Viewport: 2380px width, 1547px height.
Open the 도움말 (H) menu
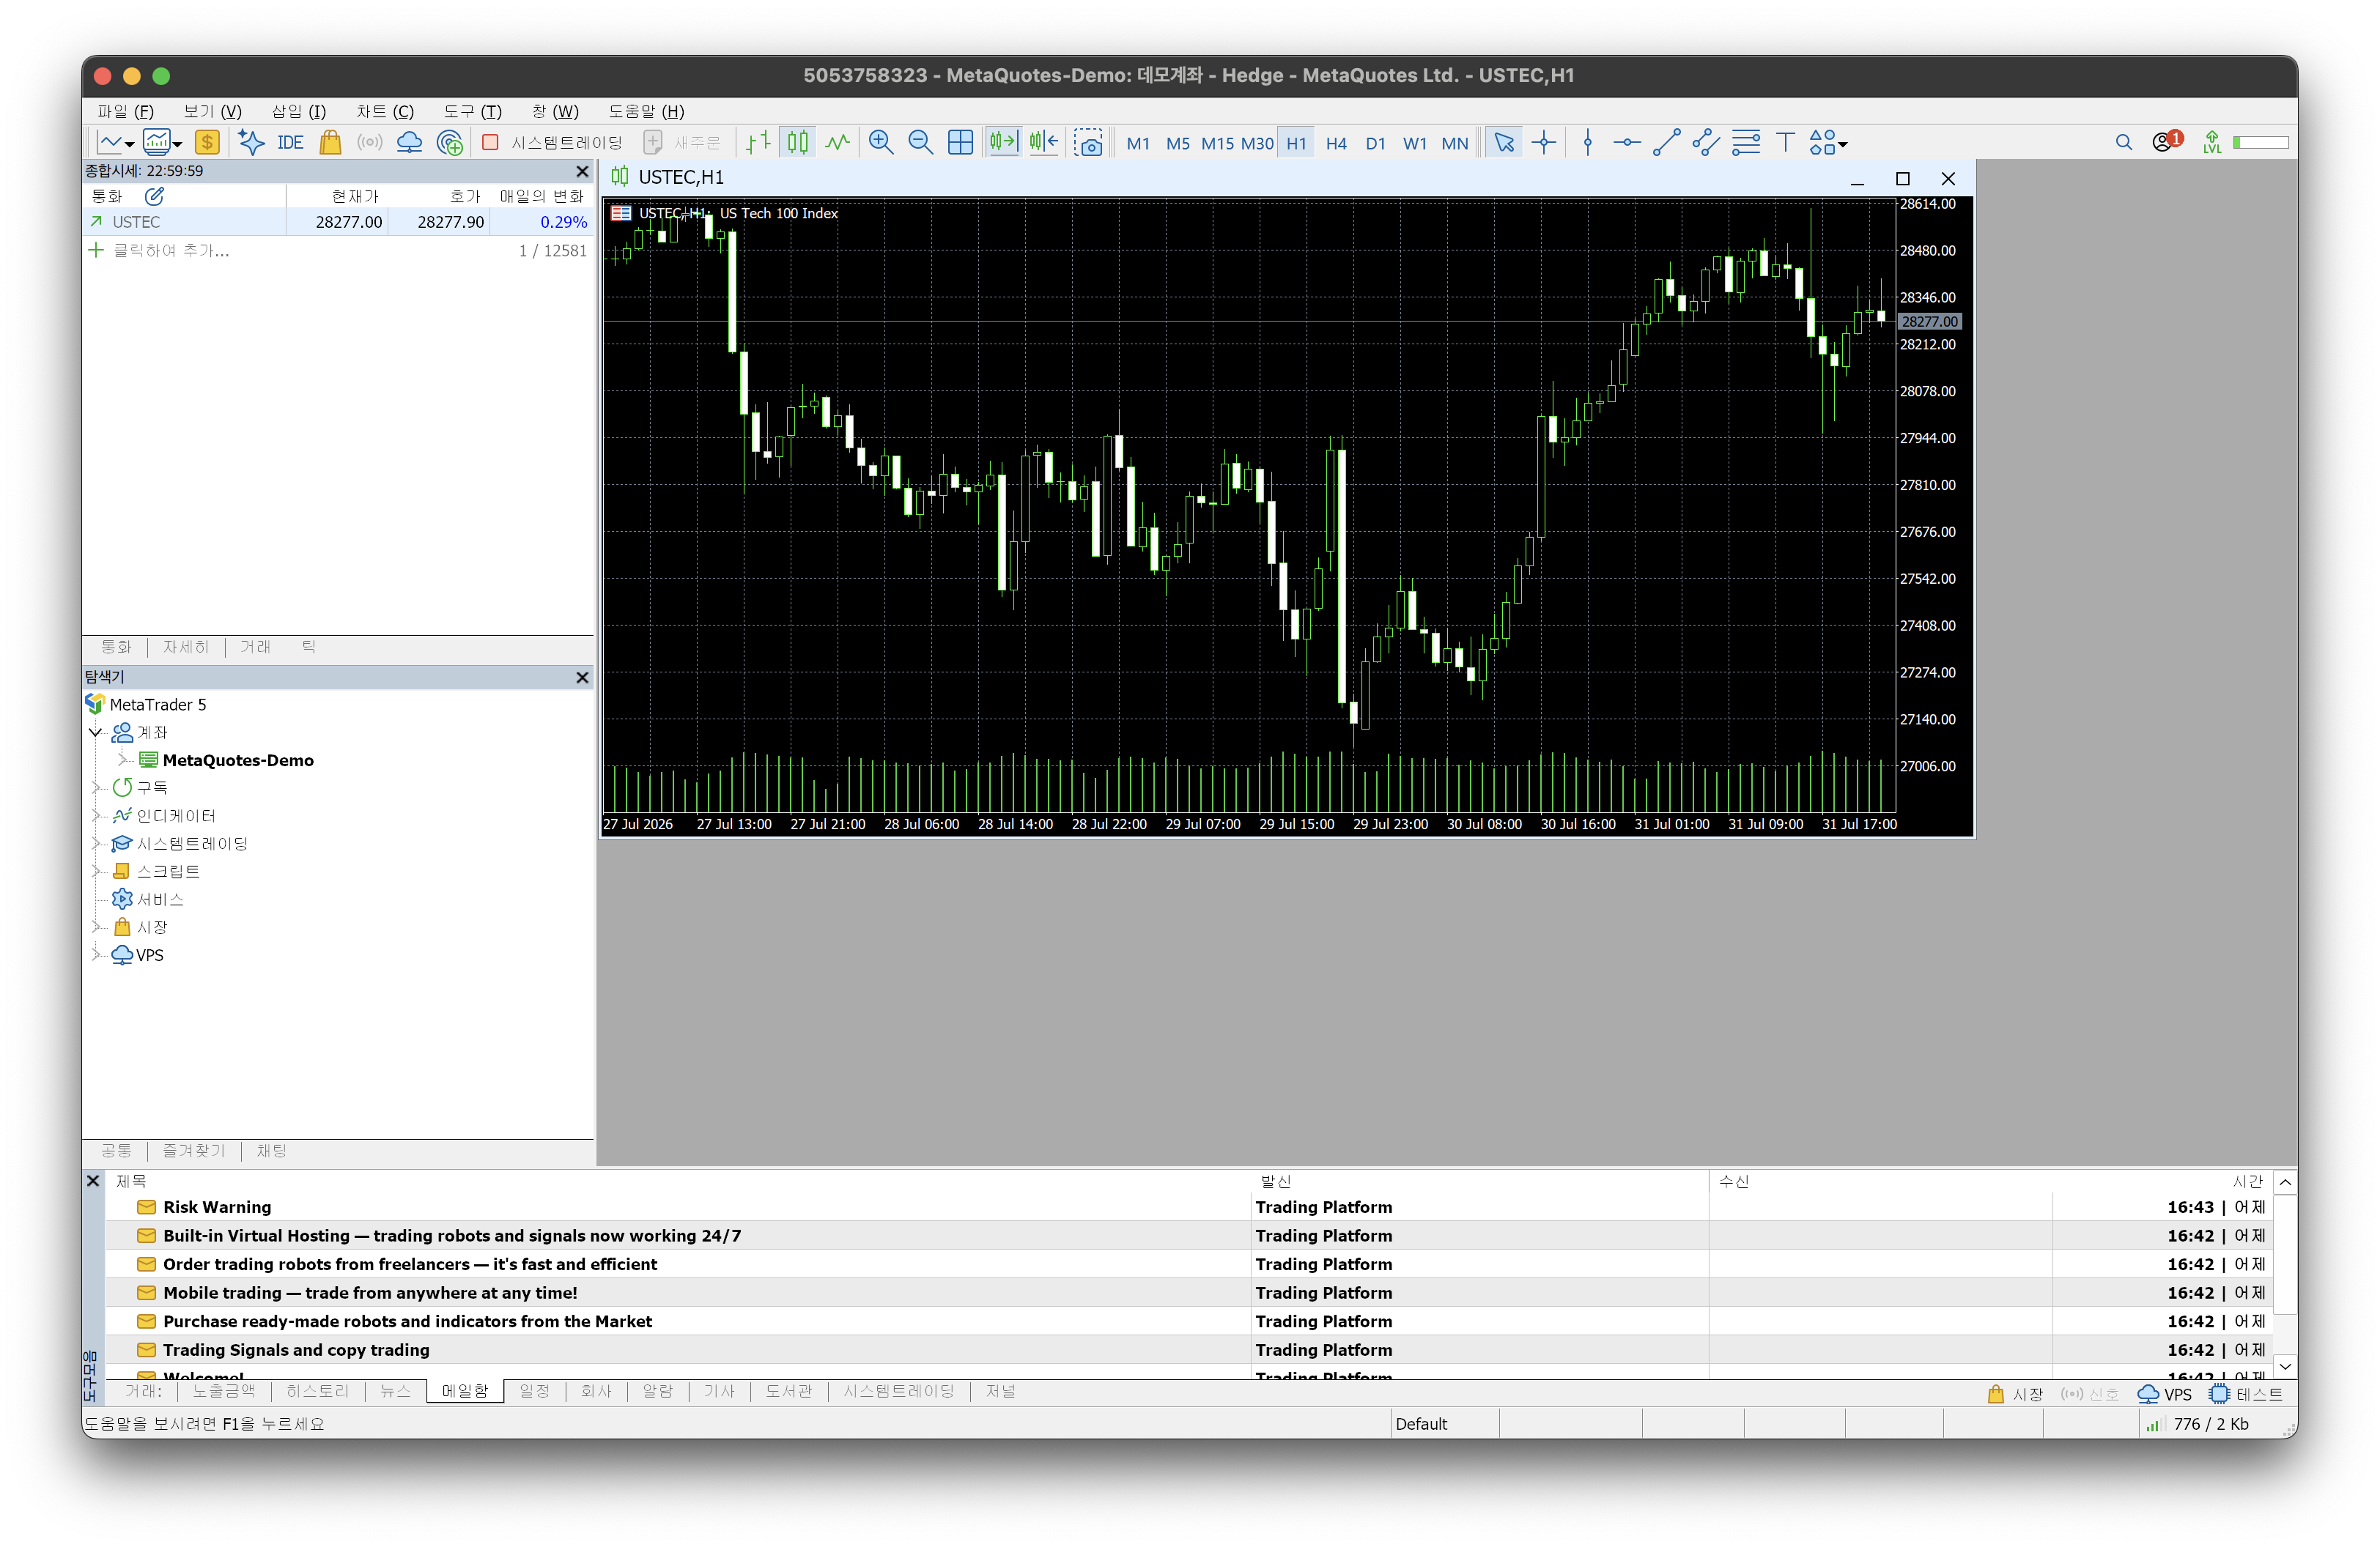[x=647, y=111]
